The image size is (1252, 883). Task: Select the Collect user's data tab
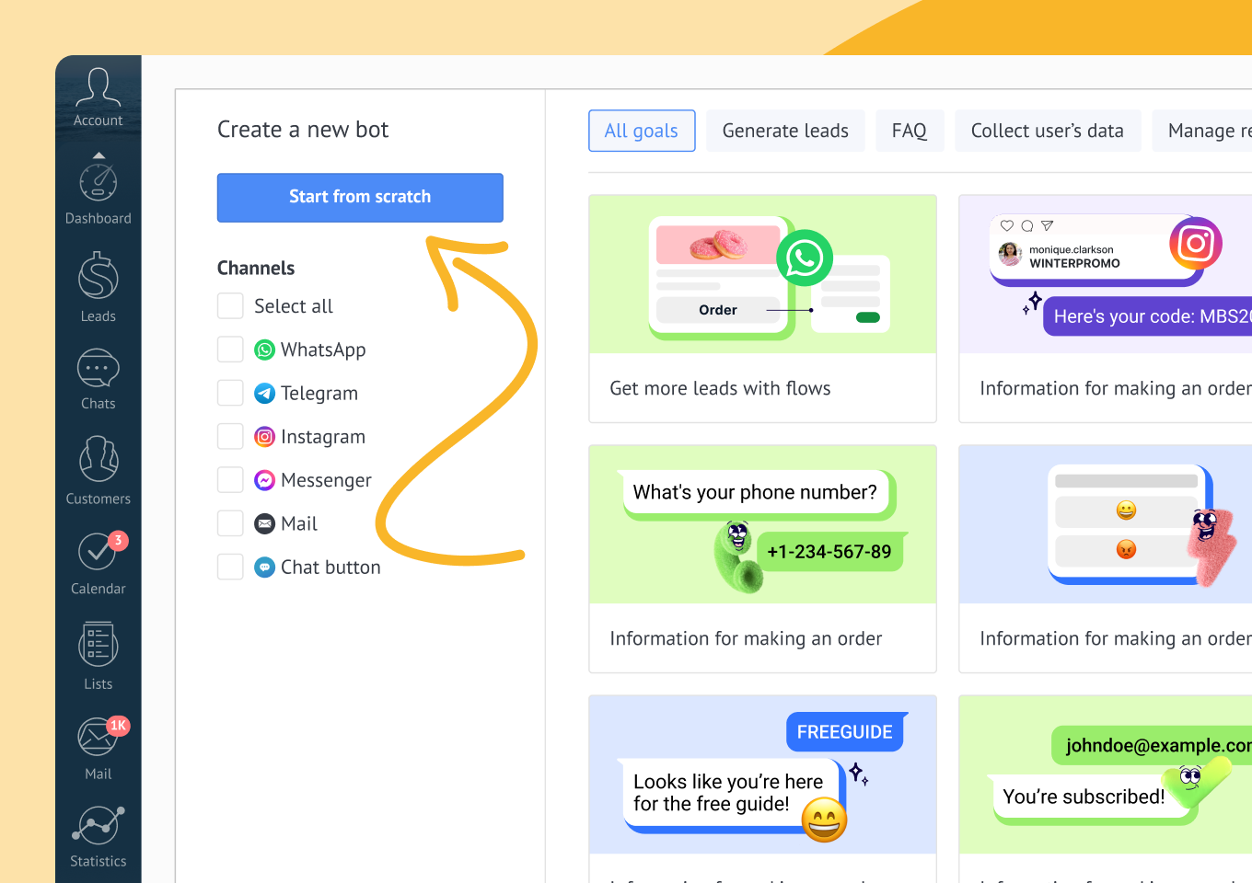[1048, 131]
